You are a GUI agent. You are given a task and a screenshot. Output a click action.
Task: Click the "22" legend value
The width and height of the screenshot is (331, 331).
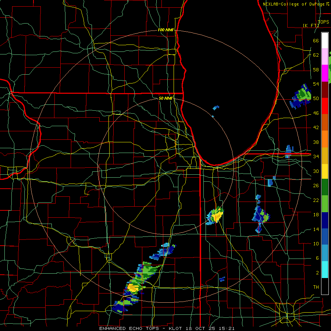coord(316,200)
